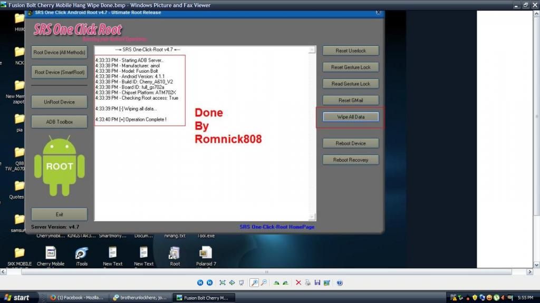
Task: Open the ADB Toolbox button
Action: pos(59,122)
